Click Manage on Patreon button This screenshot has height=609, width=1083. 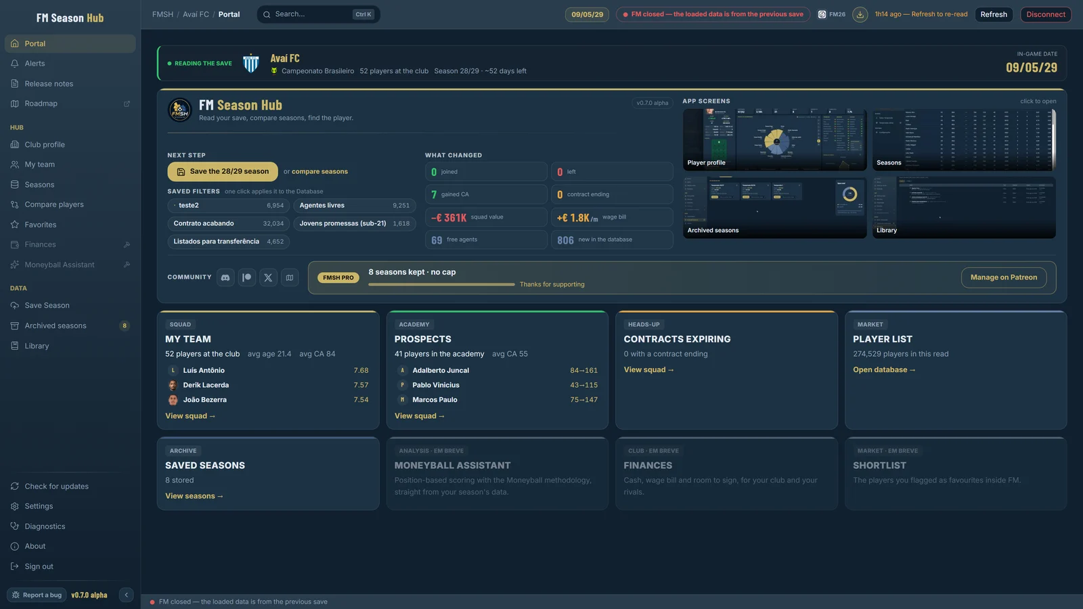point(1004,277)
